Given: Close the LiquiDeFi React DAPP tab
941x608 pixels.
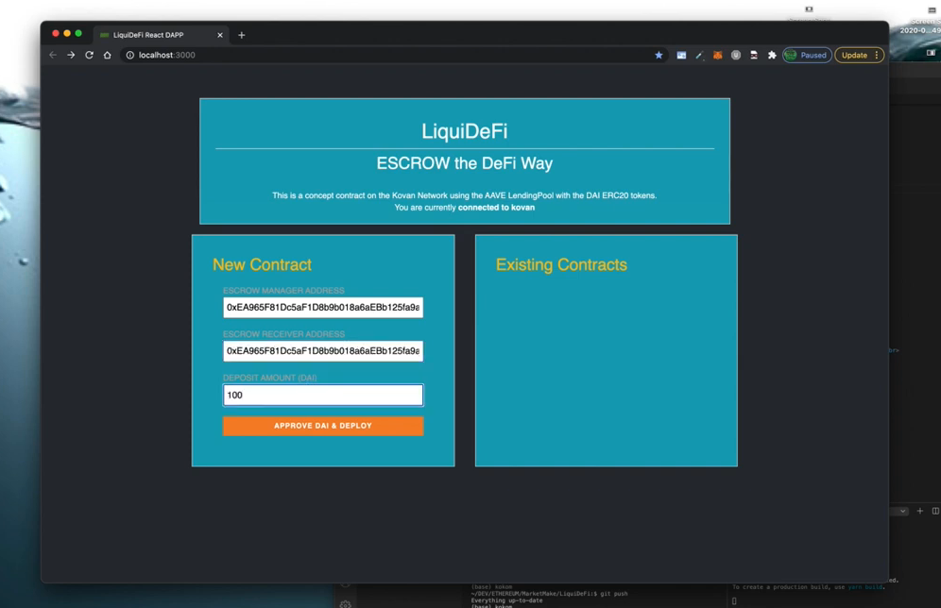Looking at the screenshot, I should pyautogui.click(x=219, y=35).
